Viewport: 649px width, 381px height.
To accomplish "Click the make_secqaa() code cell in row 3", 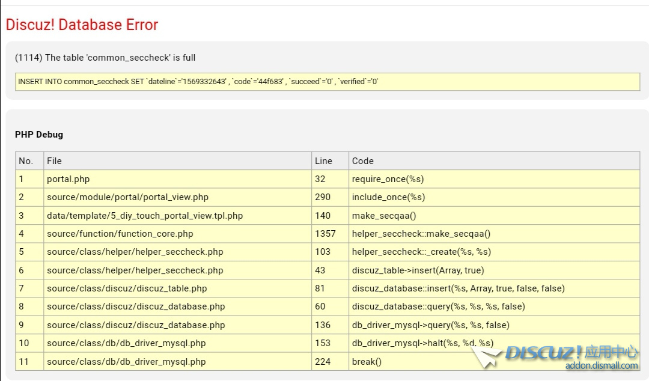I will 384,216.
